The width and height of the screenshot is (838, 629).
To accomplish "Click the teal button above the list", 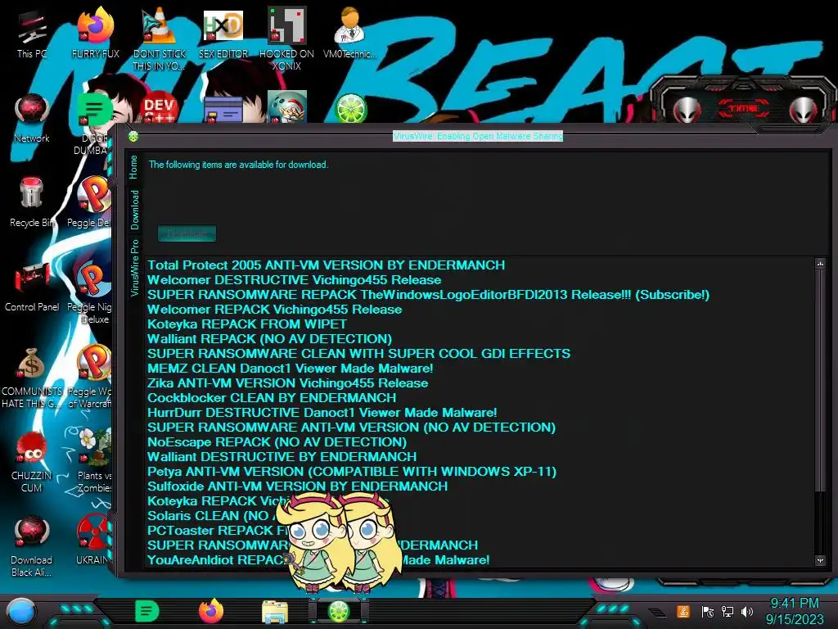I will tap(187, 233).
